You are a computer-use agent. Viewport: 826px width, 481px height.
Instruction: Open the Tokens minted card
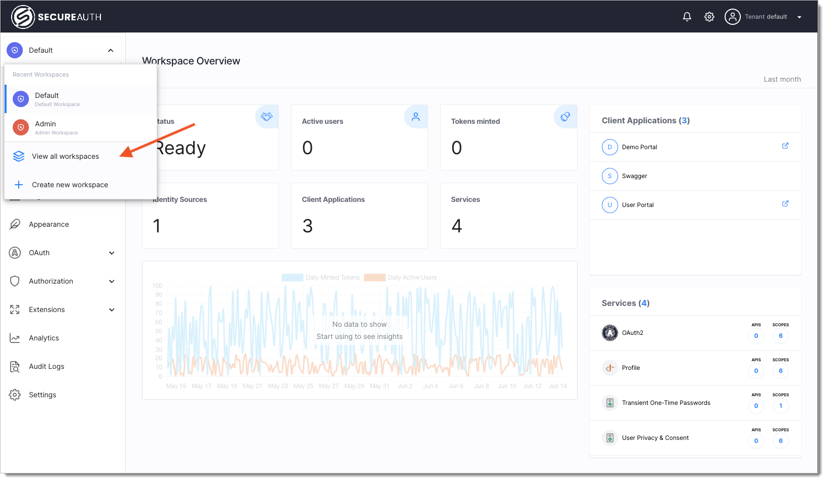509,138
